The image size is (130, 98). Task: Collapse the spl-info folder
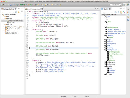(4, 18)
